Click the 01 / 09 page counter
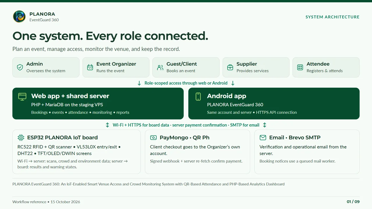372x209 pixels. point(353,202)
